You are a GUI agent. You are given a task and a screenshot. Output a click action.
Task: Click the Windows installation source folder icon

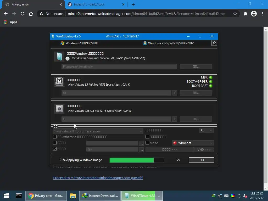[x=59, y=57]
